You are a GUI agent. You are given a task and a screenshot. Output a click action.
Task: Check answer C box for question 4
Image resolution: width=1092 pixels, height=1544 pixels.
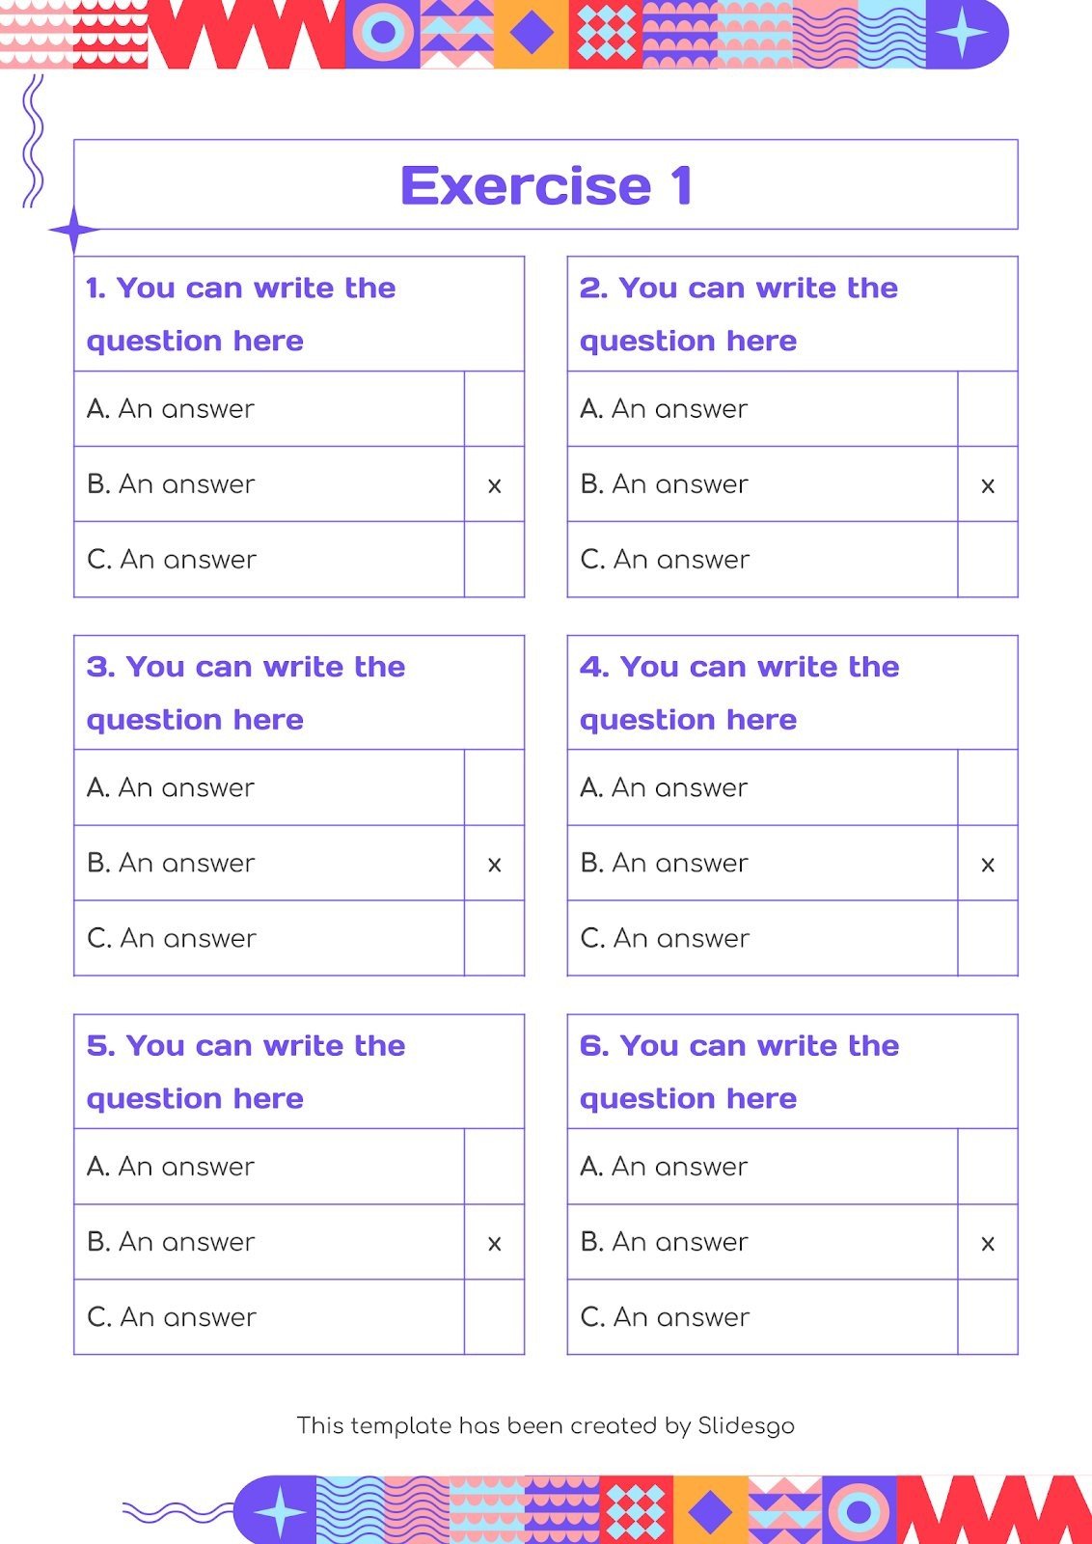point(987,938)
